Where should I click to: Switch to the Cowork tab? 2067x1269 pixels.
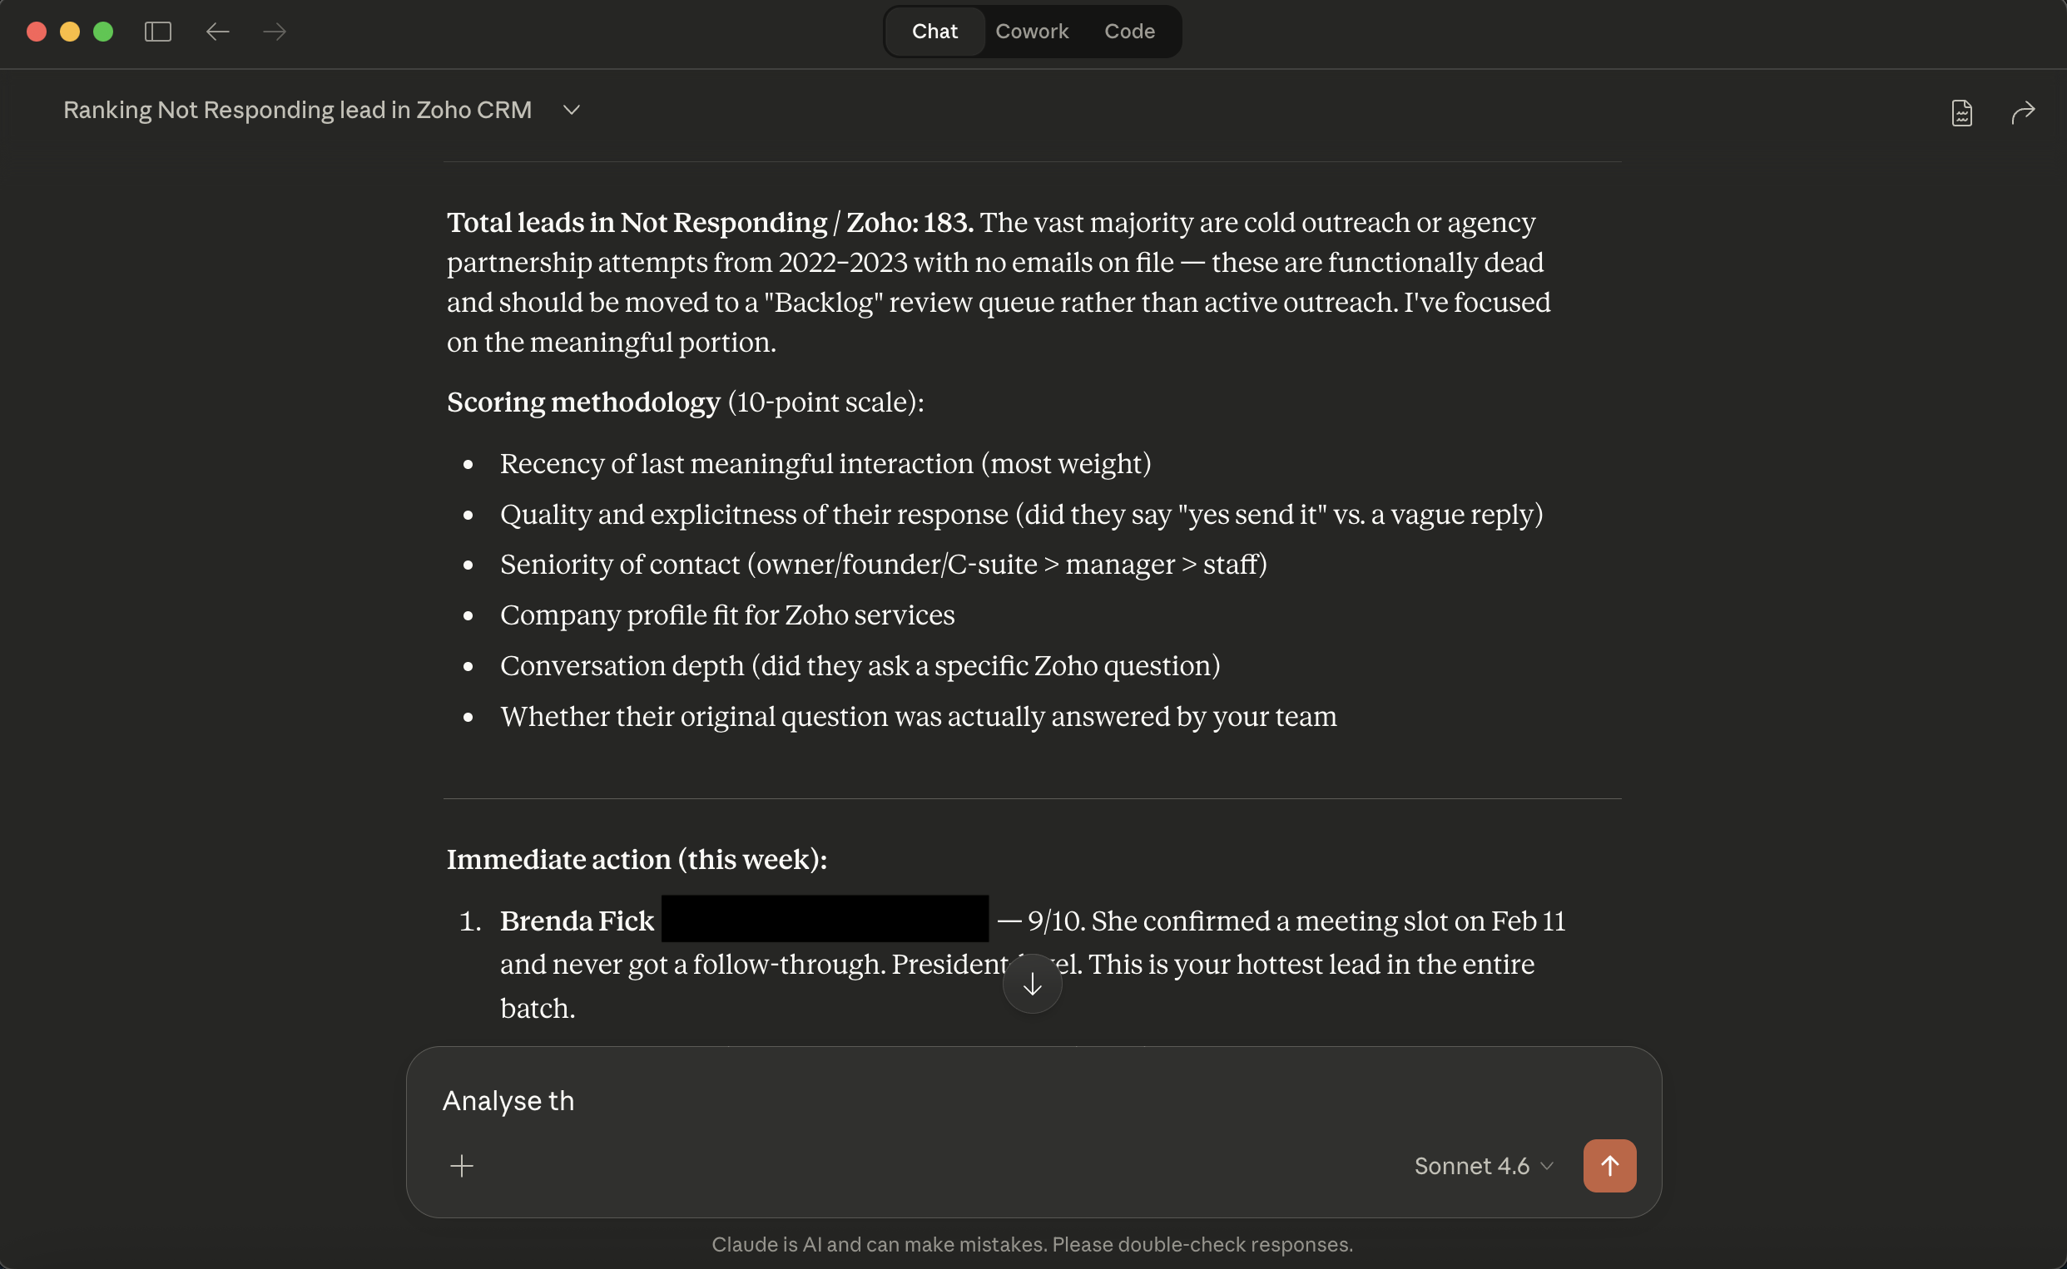click(x=1032, y=32)
